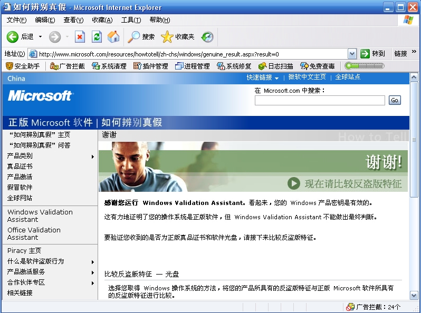Click the vertical scrollbar thumb
The height and width of the screenshot is (313, 421).
414,140
